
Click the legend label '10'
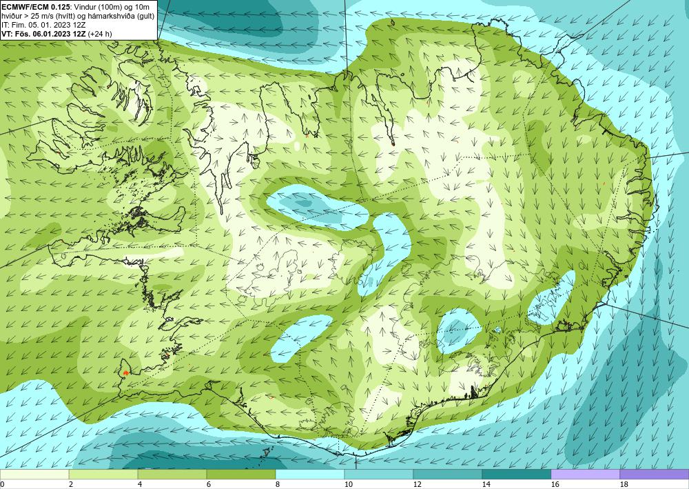pyautogui.click(x=348, y=485)
